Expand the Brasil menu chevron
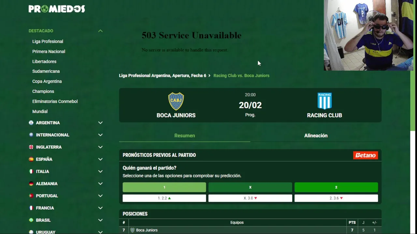This screenshot has height=234, width=417. pyautogui.click(x=100, y=220)
